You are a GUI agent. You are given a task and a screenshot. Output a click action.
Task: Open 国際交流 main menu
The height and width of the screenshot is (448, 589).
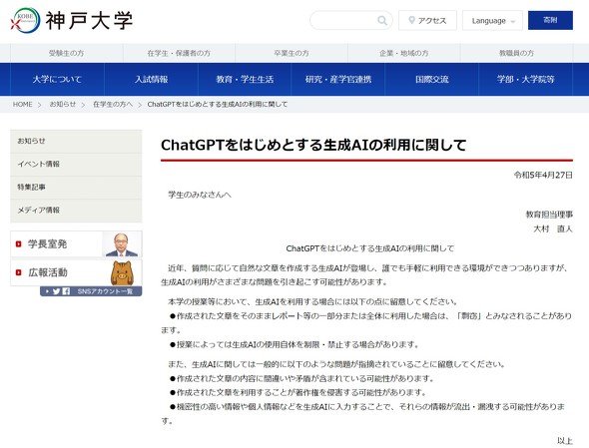431,79
